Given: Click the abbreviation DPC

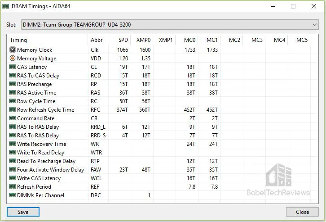Looking at the screenshot, I should [x=96, y=195].
